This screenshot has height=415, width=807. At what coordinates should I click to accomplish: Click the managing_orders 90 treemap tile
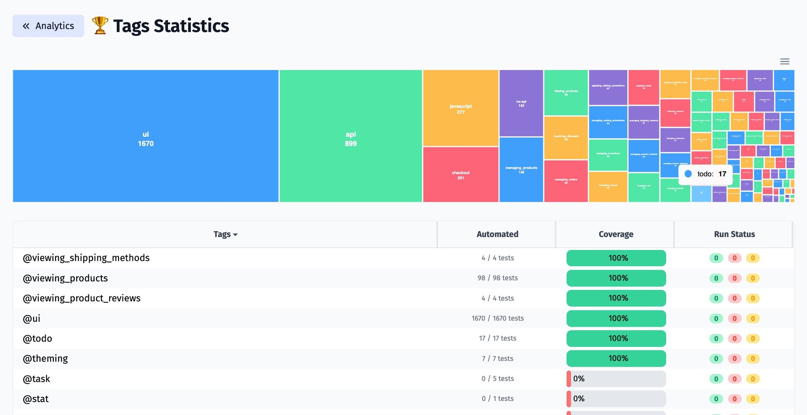566,181
